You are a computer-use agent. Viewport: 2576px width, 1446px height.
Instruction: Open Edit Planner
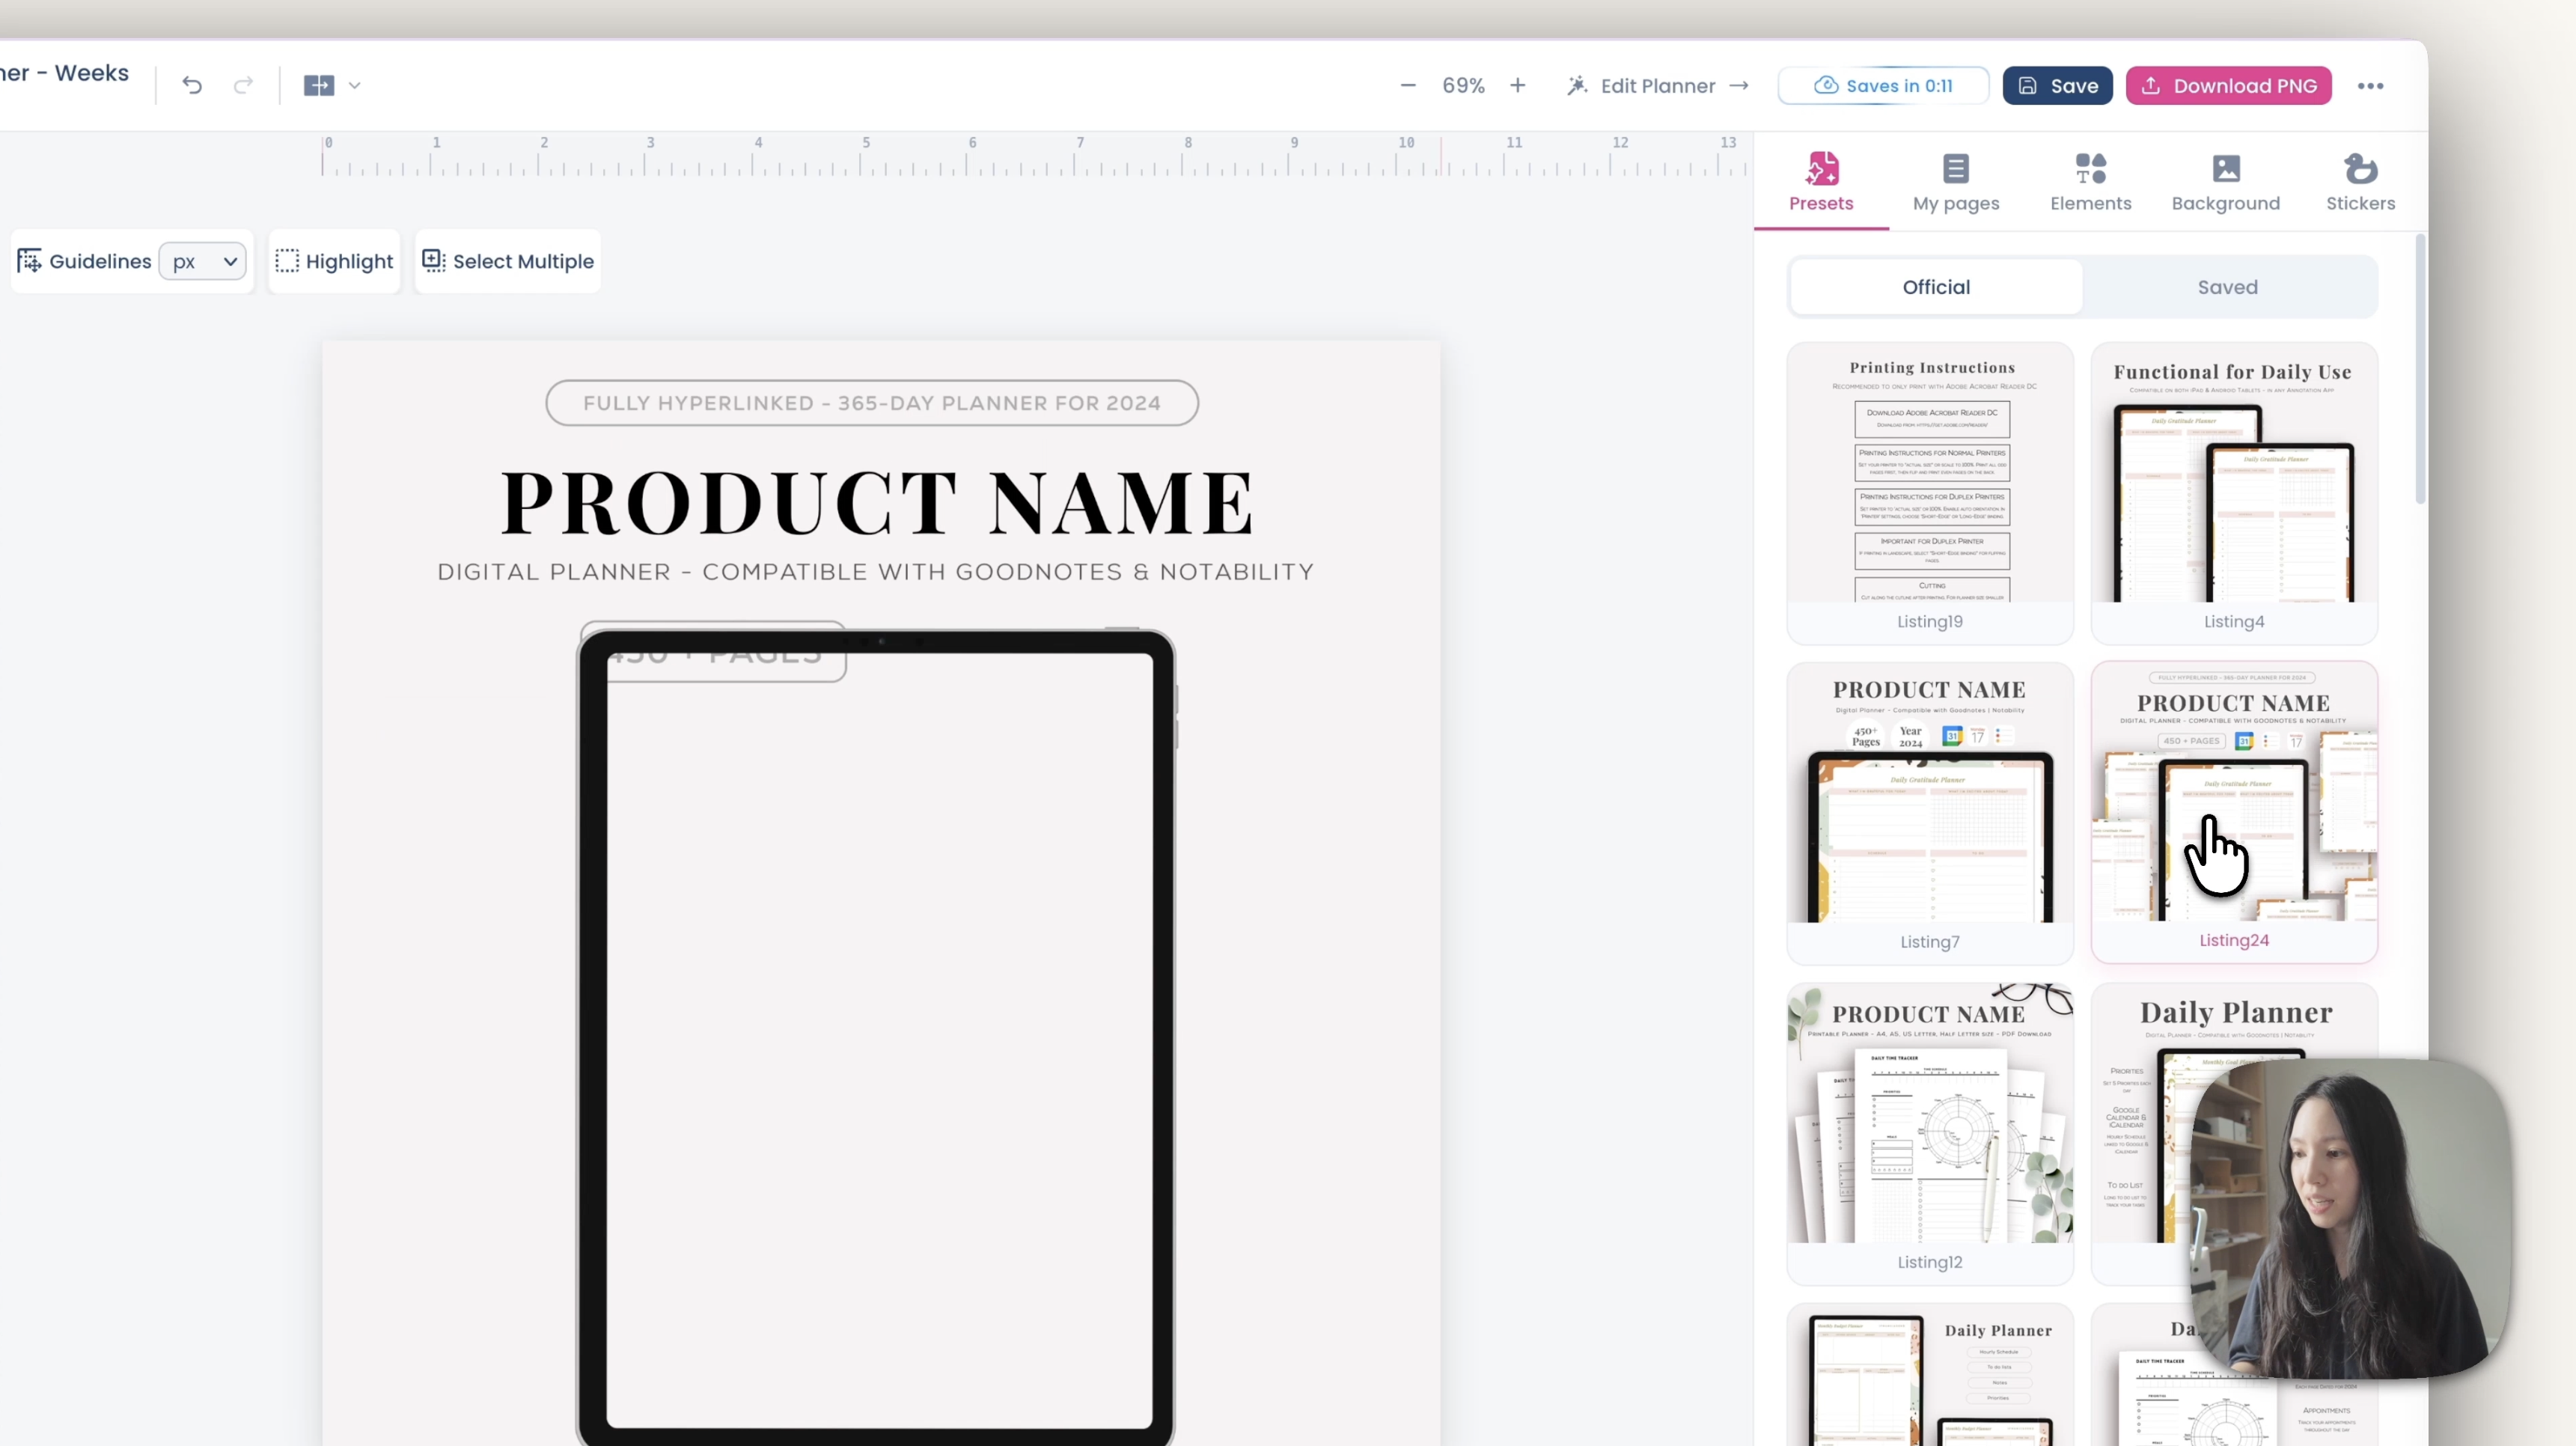click(x=1657, y=86)
